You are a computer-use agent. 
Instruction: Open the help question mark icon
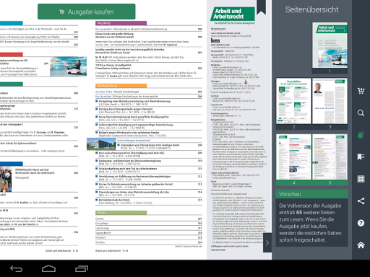click(x=361, y=223)
